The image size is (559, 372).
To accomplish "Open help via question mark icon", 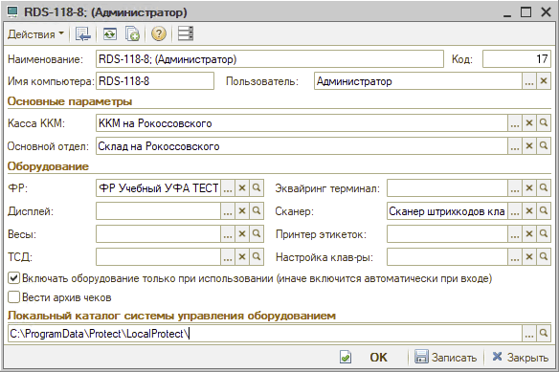I will tap(159, 34).
